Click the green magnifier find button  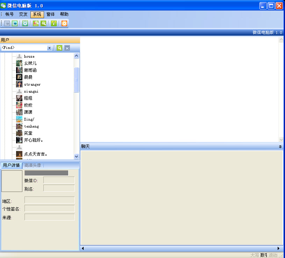tap(59, 48)
